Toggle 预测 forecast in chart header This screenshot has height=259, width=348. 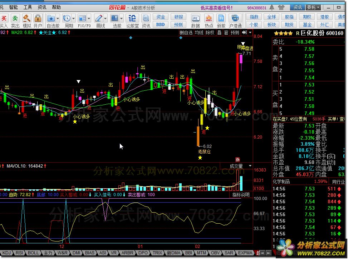coord(235,33)
